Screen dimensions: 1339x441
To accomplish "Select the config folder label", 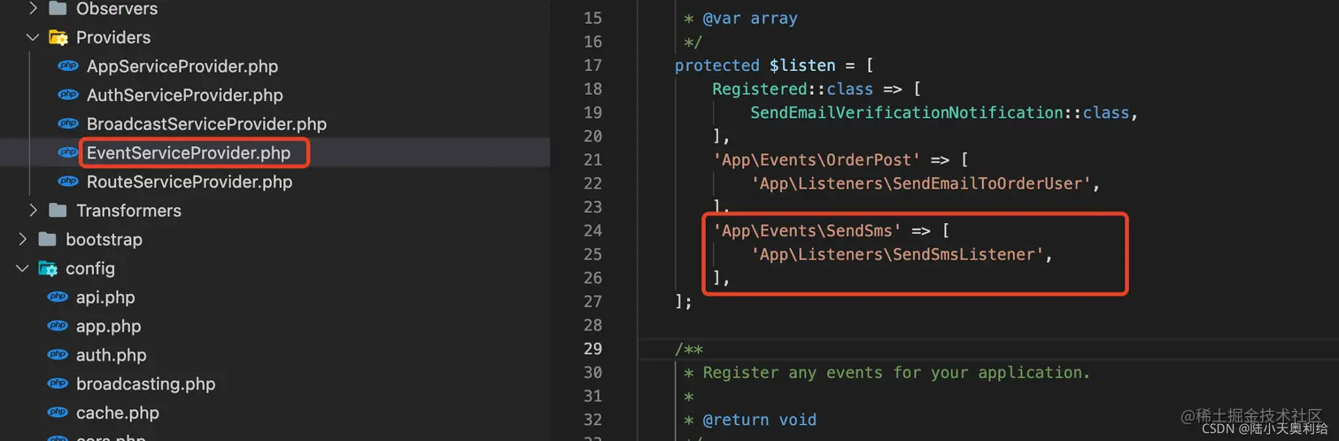I will click(x=90, y=268).
